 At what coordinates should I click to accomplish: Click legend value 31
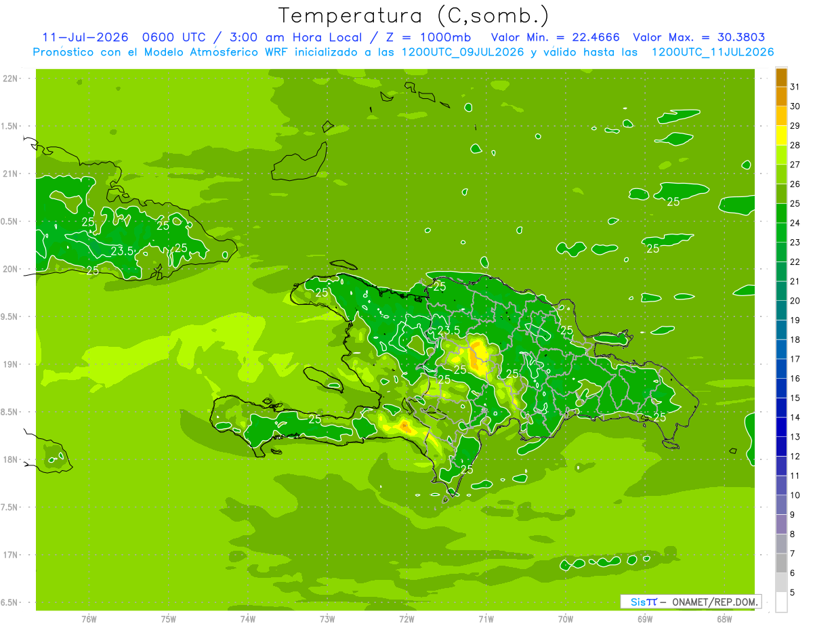click(x=795, y=87)
